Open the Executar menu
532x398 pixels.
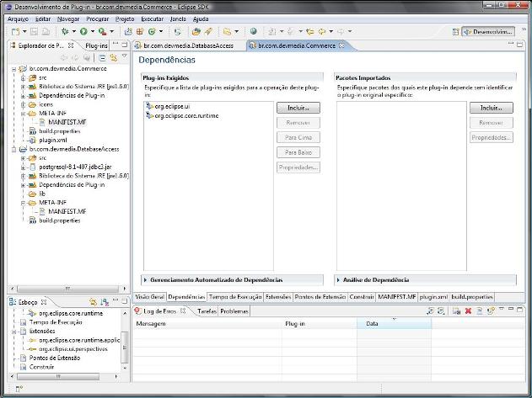[x=153, y=19]
